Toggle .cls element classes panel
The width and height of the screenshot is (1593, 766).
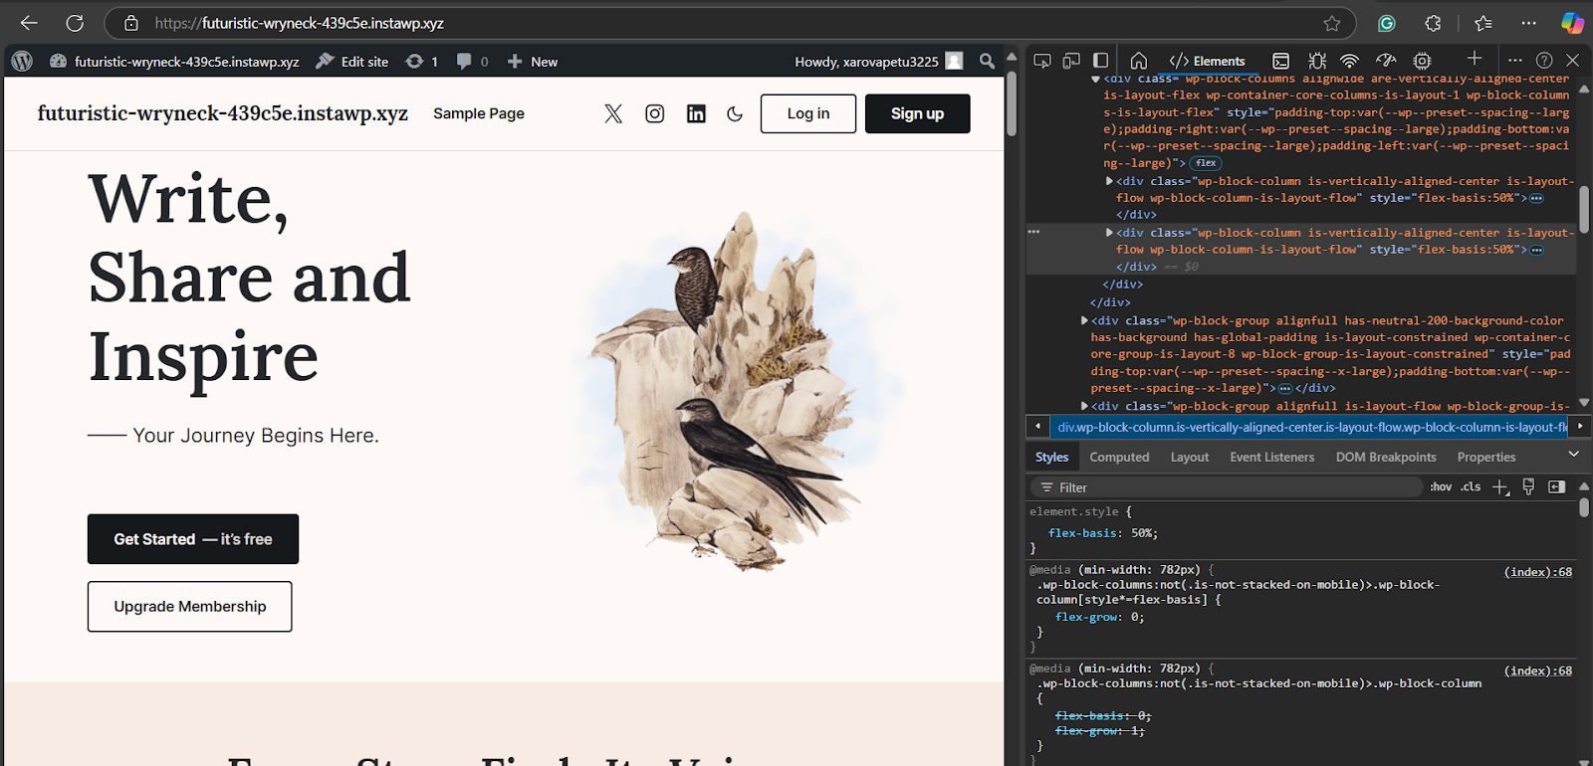[x=1472, y=487]
